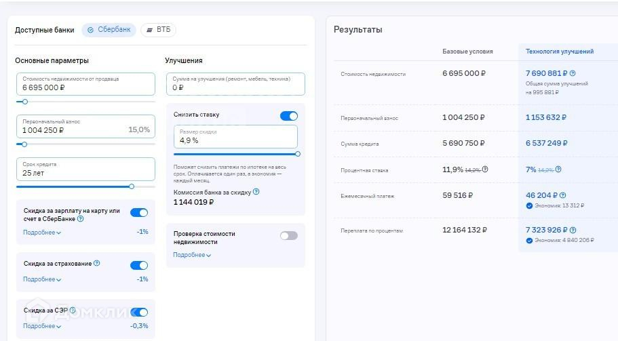Viewport: 618px width, 341px height.
Task: Click help icon next to 46 204 ₽ payment
Action: point(563,195)
